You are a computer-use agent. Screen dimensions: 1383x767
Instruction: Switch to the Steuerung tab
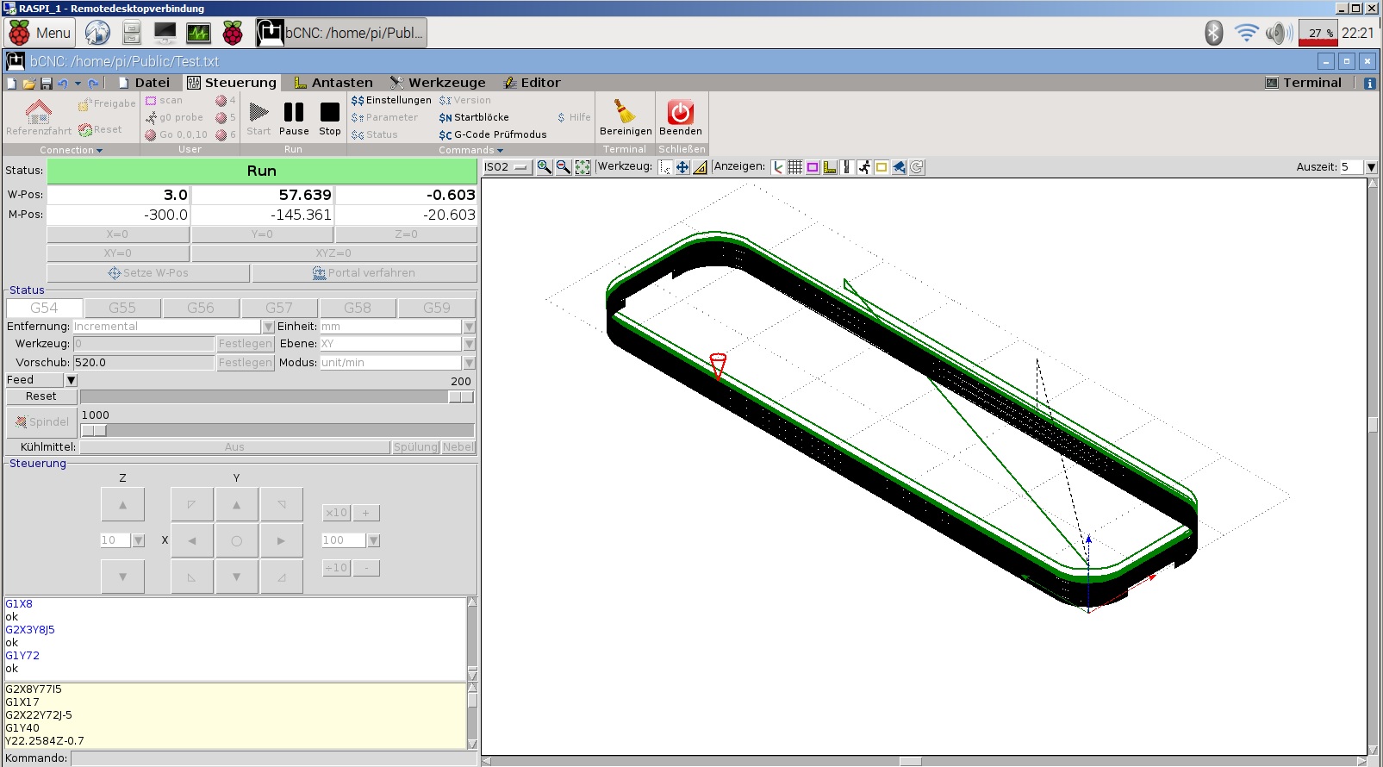[x=232, y=83]
